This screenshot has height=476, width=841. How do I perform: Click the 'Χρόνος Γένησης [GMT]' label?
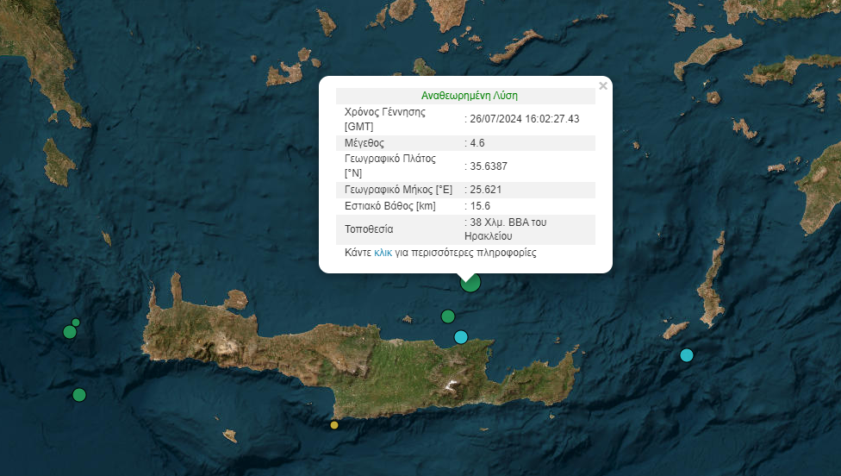click(384, 119)
